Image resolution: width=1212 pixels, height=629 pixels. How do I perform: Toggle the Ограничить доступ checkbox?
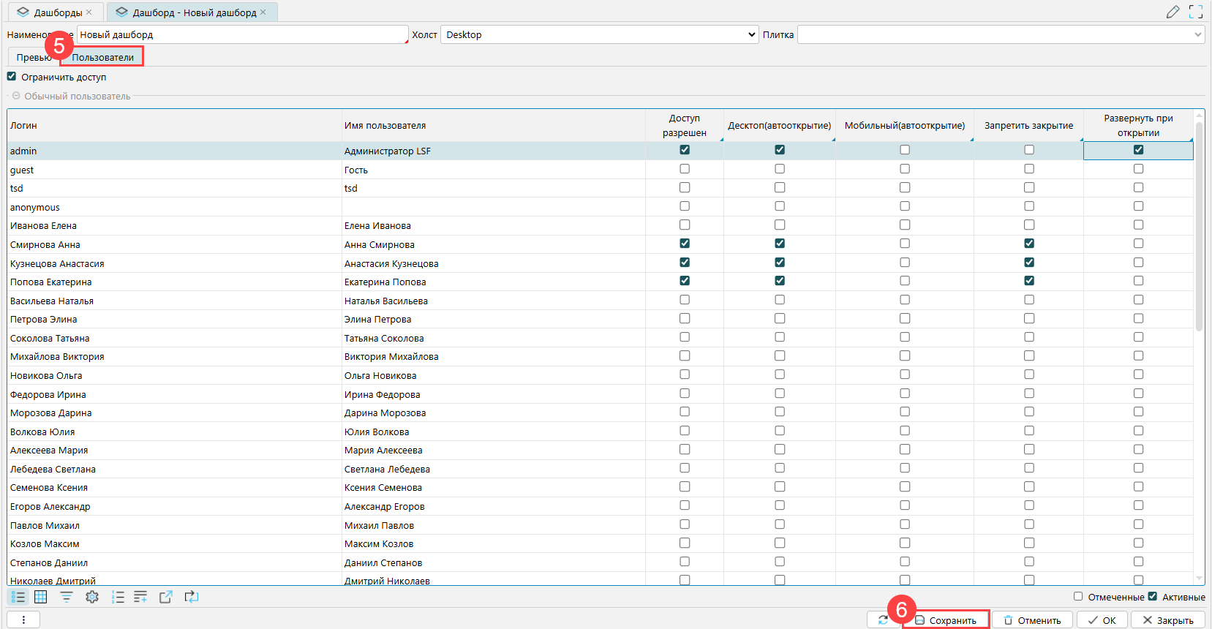12,76
